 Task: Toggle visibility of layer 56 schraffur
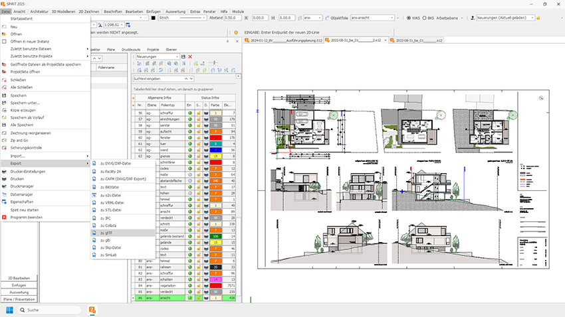pyautogui.click(x=189, y=113)
